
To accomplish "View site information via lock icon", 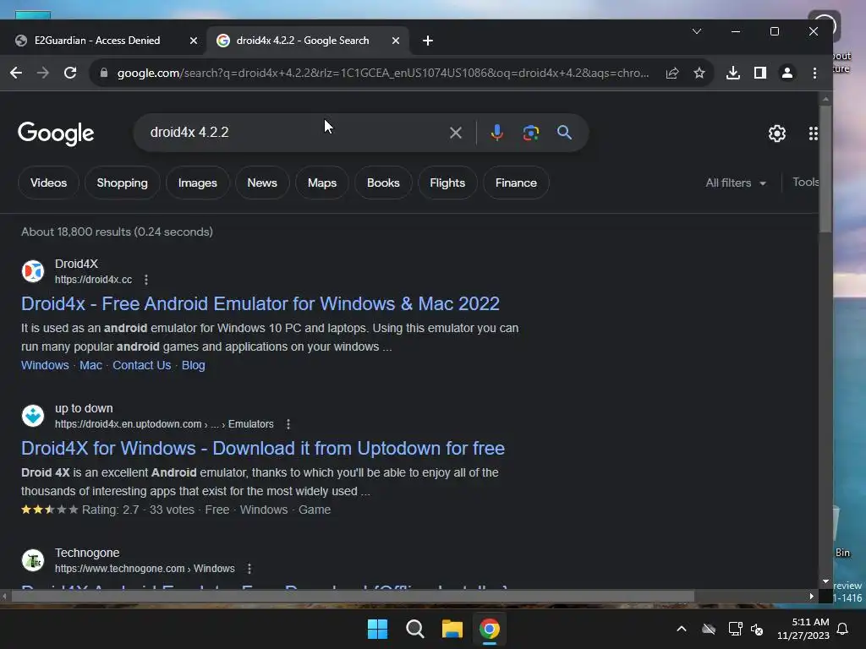I will point(103,73).
